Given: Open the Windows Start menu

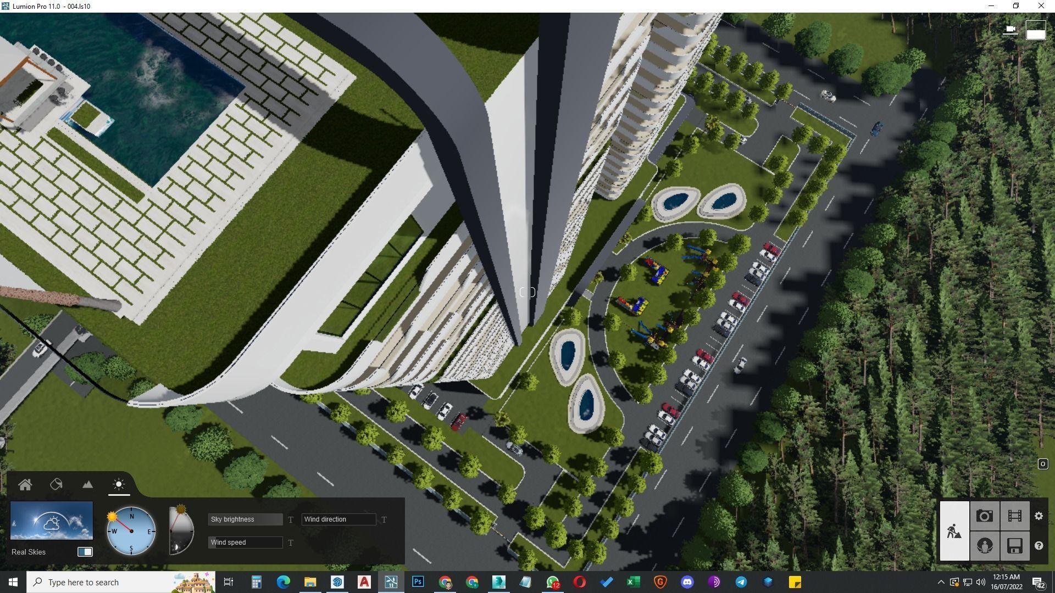Looking at the screenshot, I should click(x=13, y=582).
